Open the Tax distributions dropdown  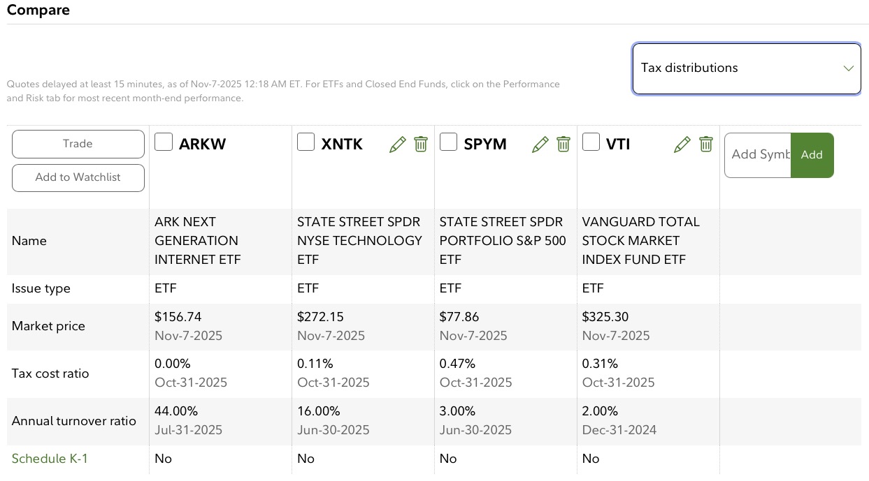click(746, 68)
